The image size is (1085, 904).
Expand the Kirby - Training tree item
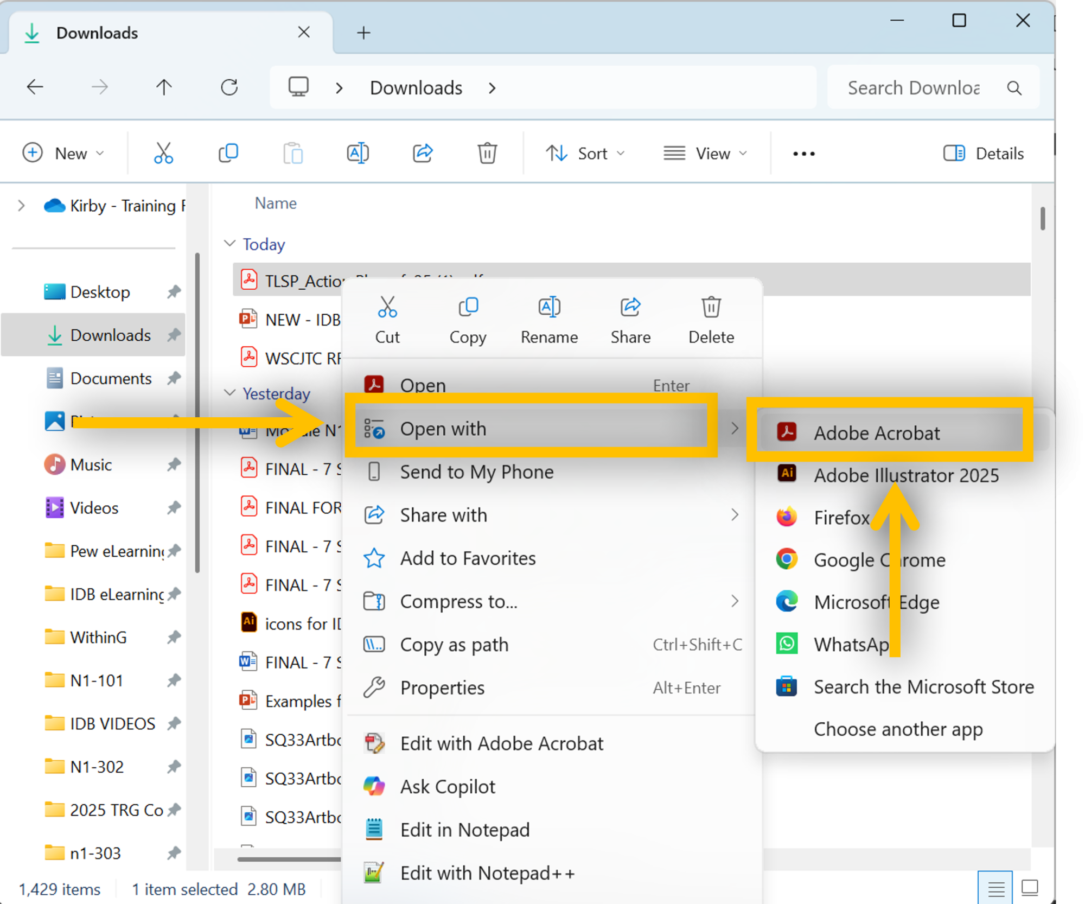[21, 206]
